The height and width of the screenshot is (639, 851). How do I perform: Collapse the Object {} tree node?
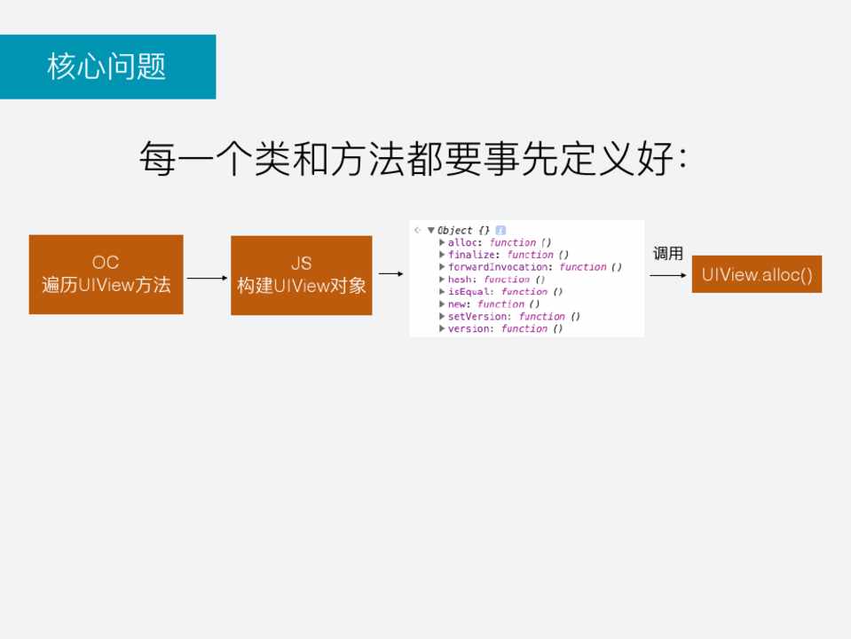pos(431,230)
